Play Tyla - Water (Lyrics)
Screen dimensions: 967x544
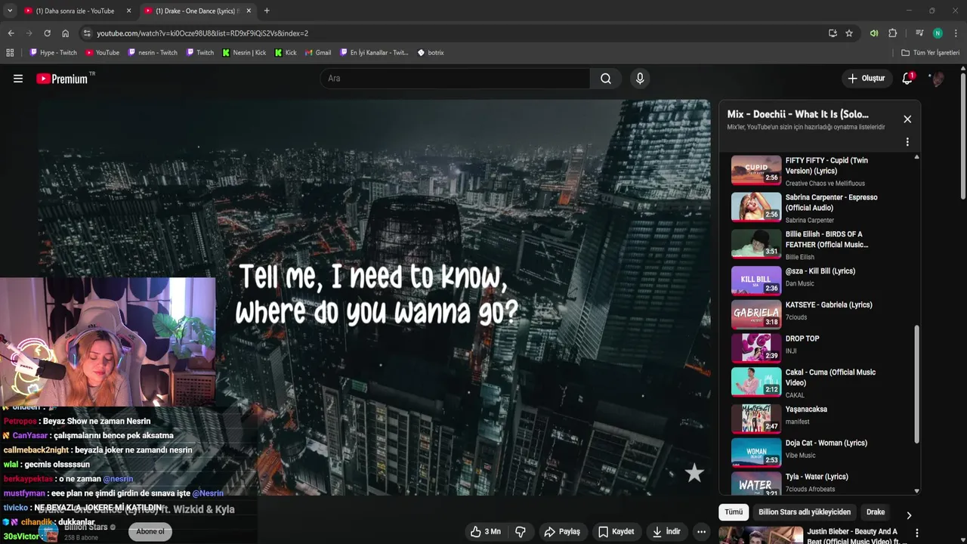pyautogui.click(x=818, y=482)
